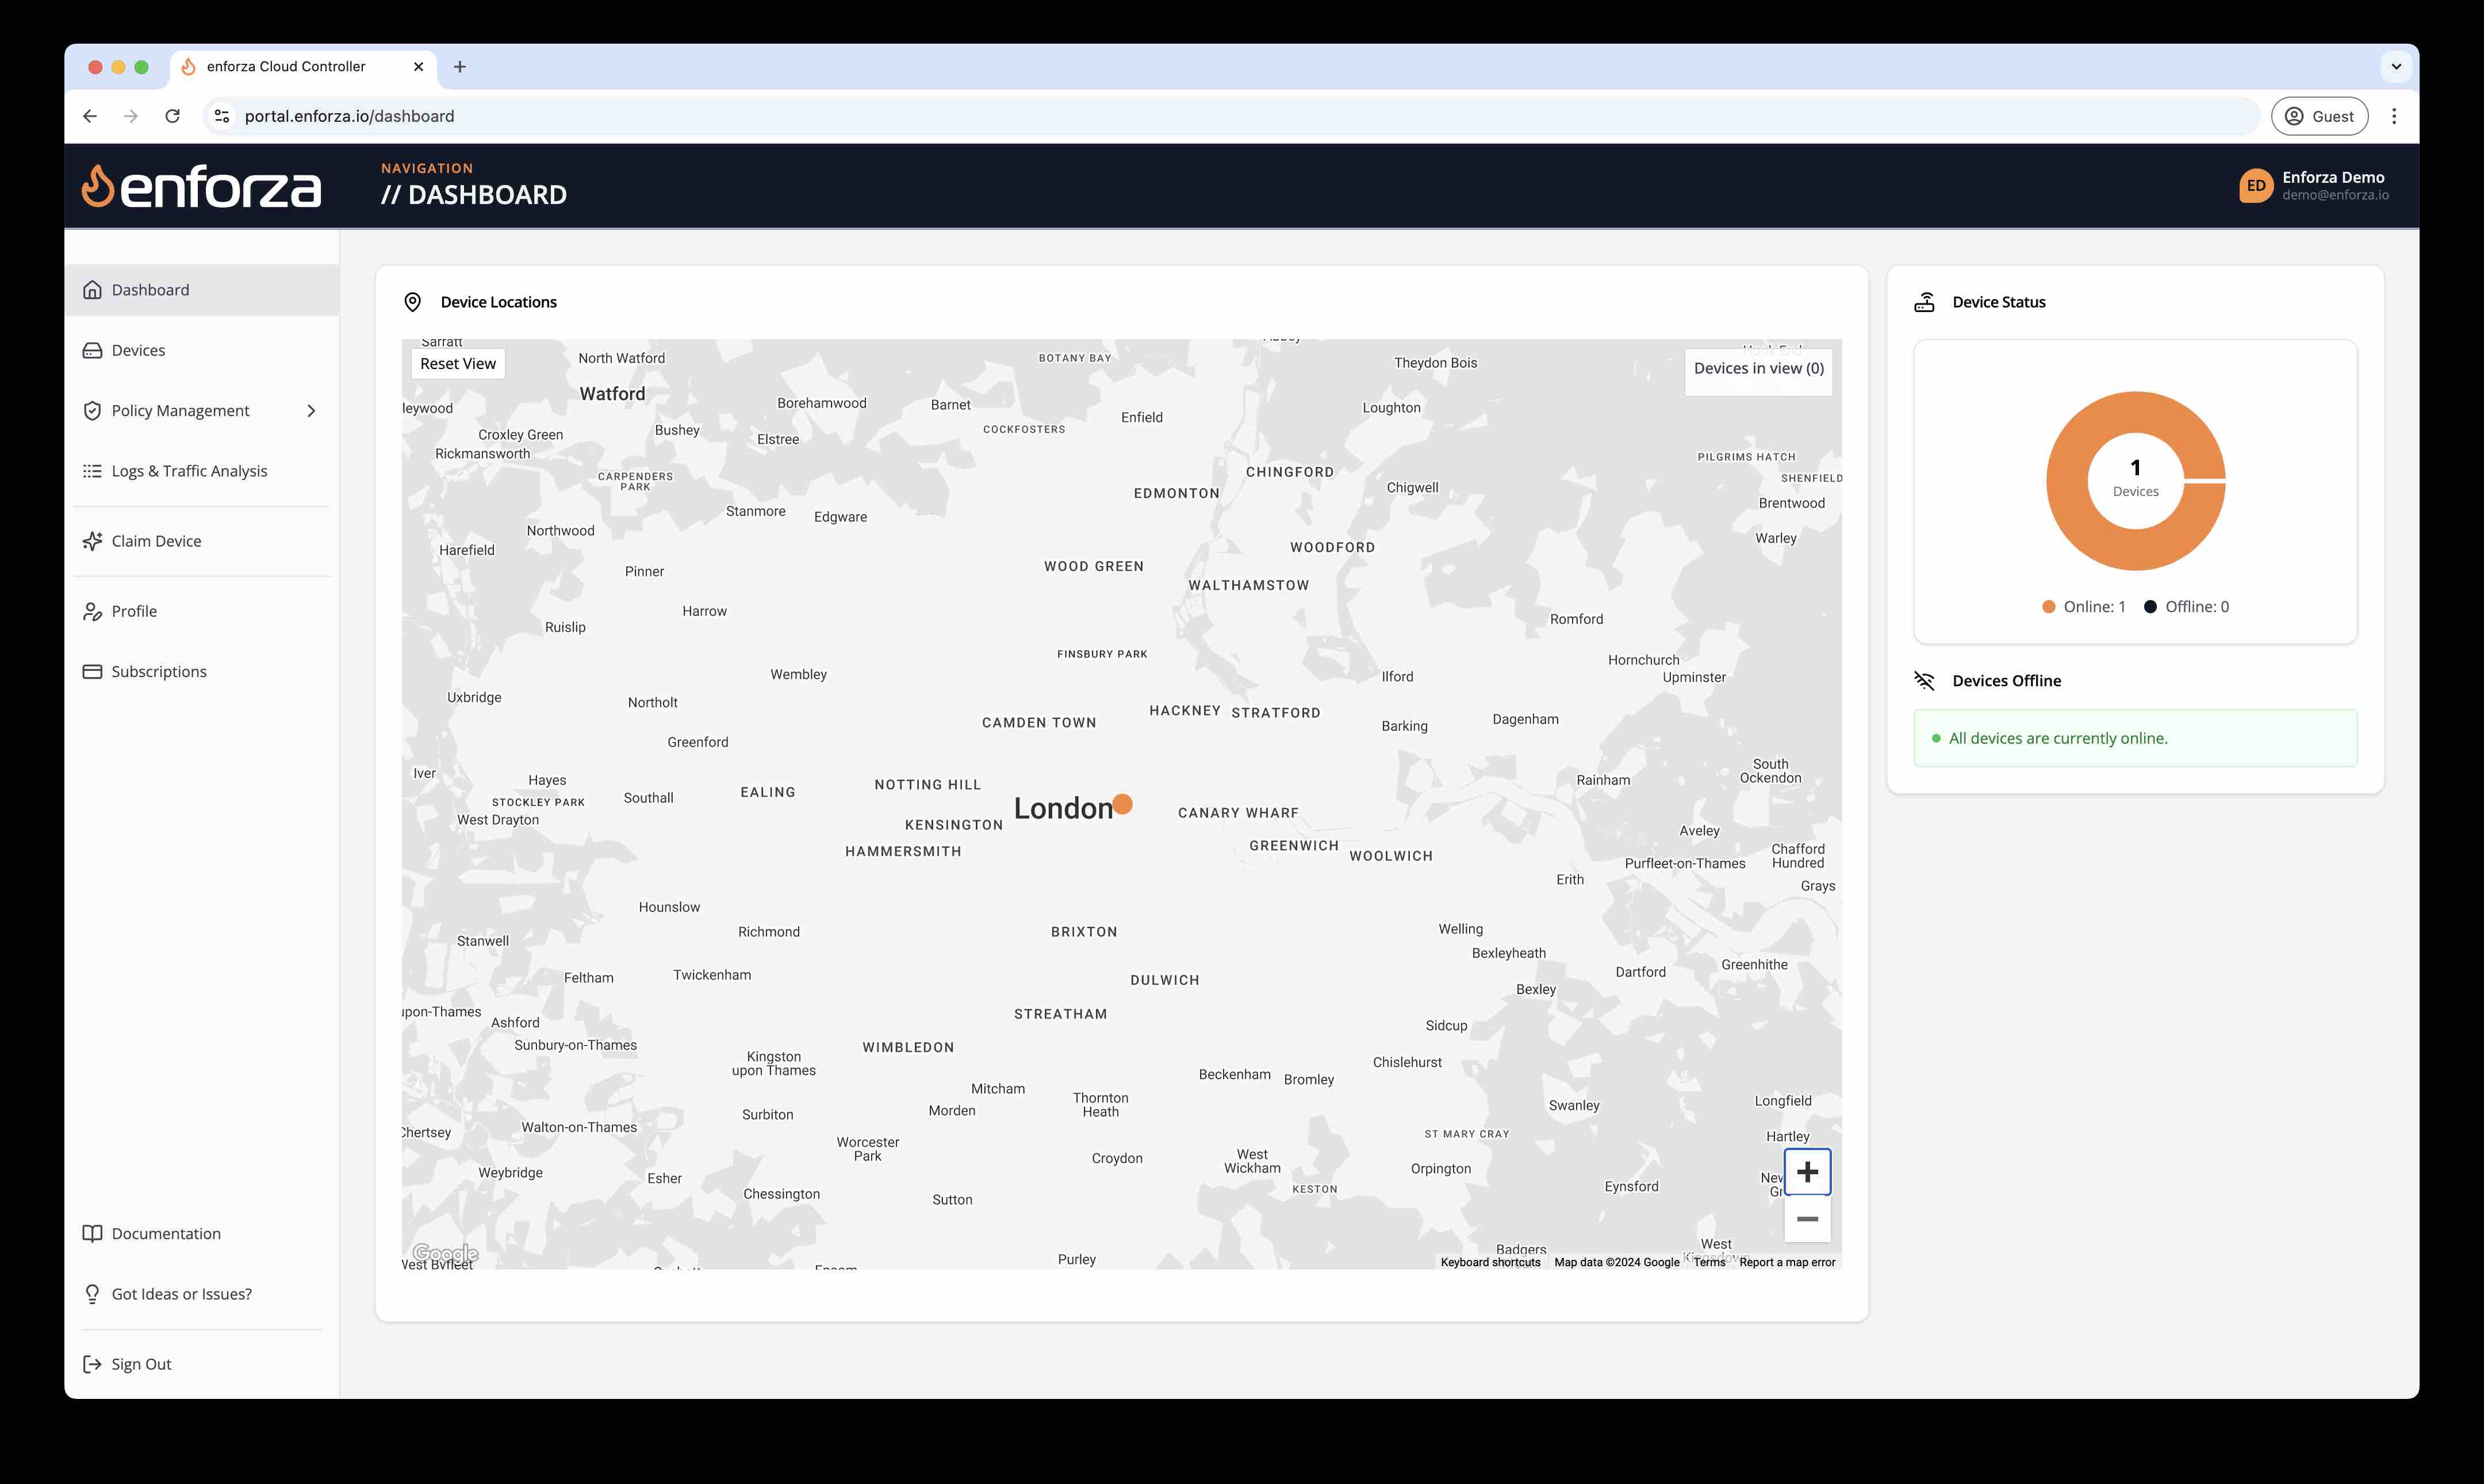Click the Guest profile button
The image size is (2484, 1484).
[2319, 116]
